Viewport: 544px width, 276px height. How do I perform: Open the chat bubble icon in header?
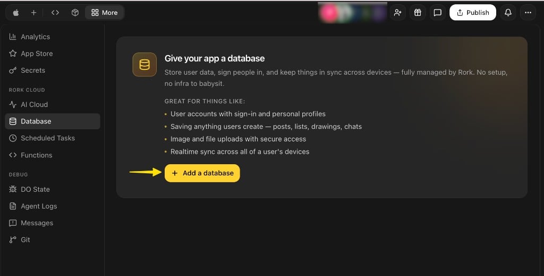click(x=438, y=13)
